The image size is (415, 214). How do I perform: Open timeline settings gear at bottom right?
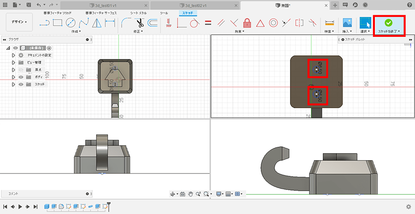408,207
